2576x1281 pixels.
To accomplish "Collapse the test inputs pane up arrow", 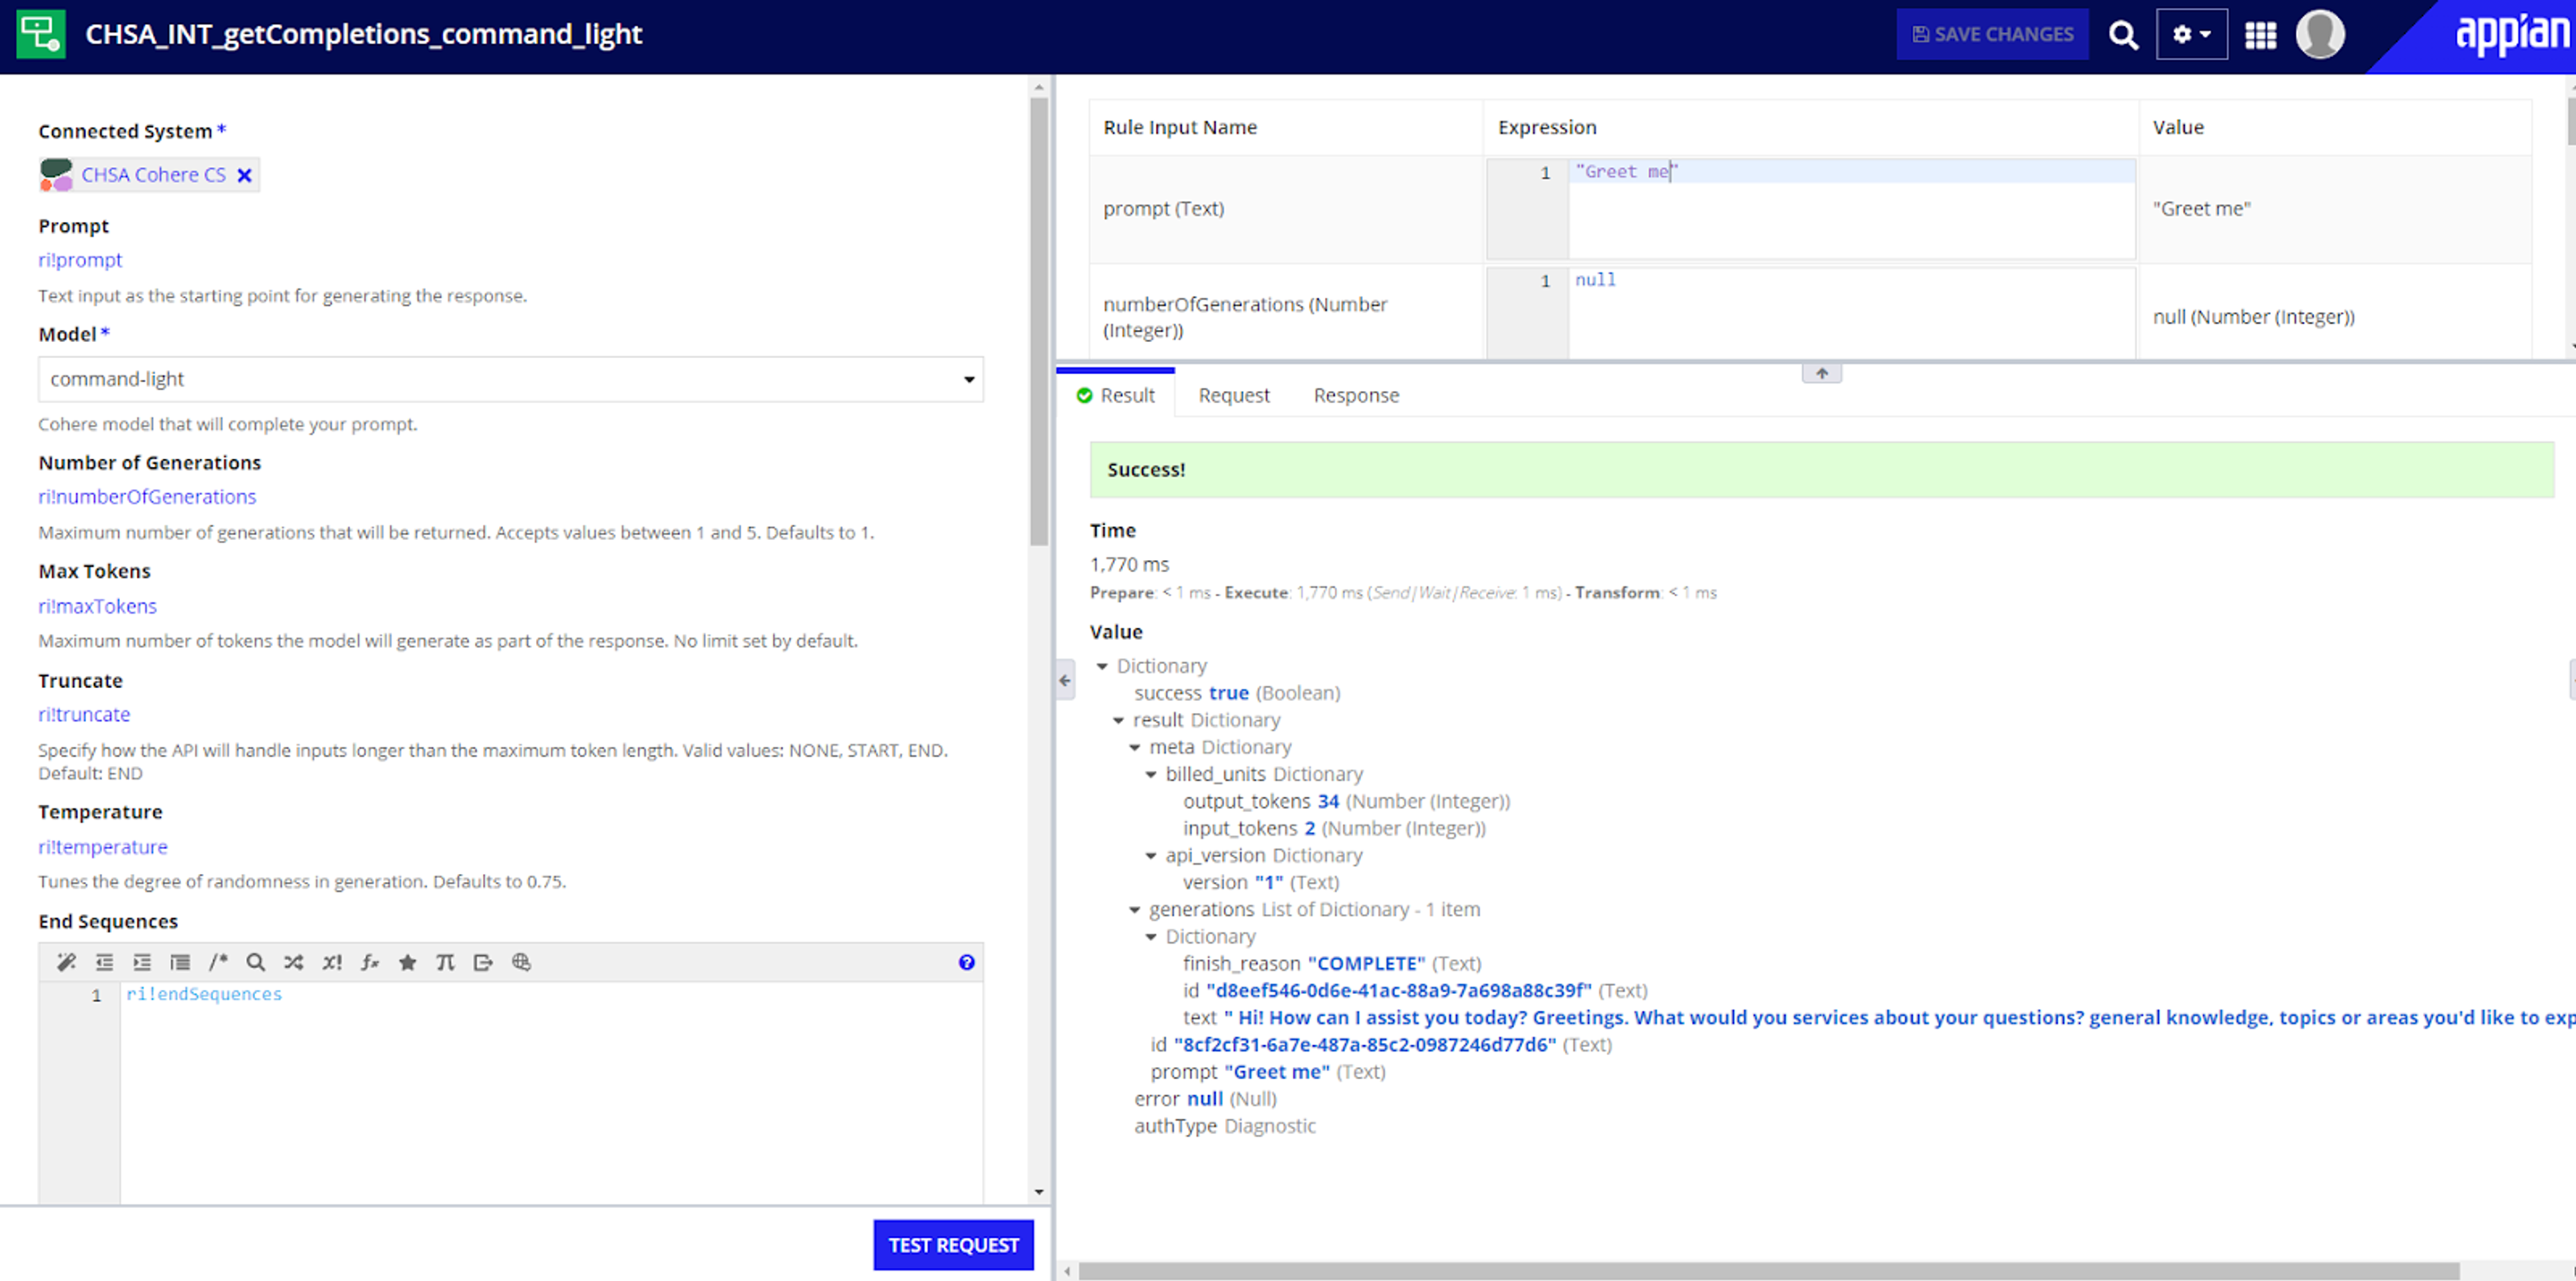I will coord(1821,373).
